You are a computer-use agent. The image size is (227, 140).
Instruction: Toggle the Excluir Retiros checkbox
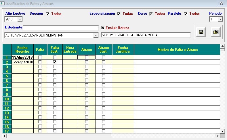pos(103,28)
